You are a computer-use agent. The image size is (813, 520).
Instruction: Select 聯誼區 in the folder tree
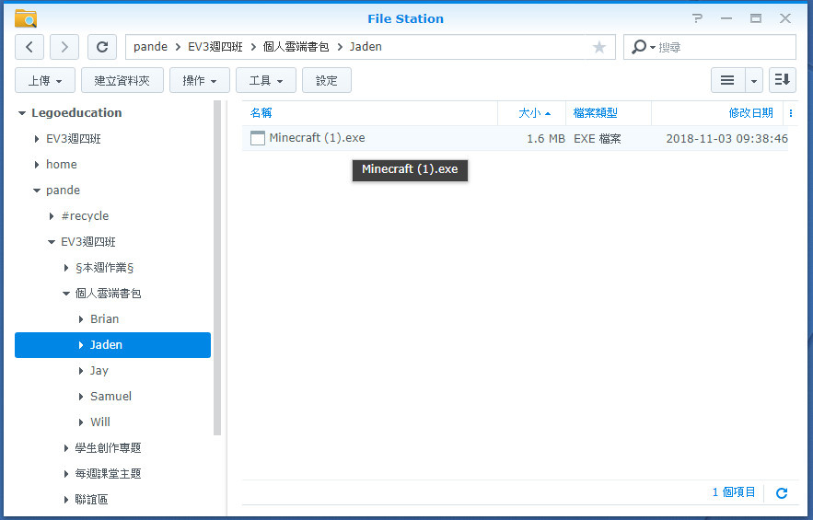[91, 499]
